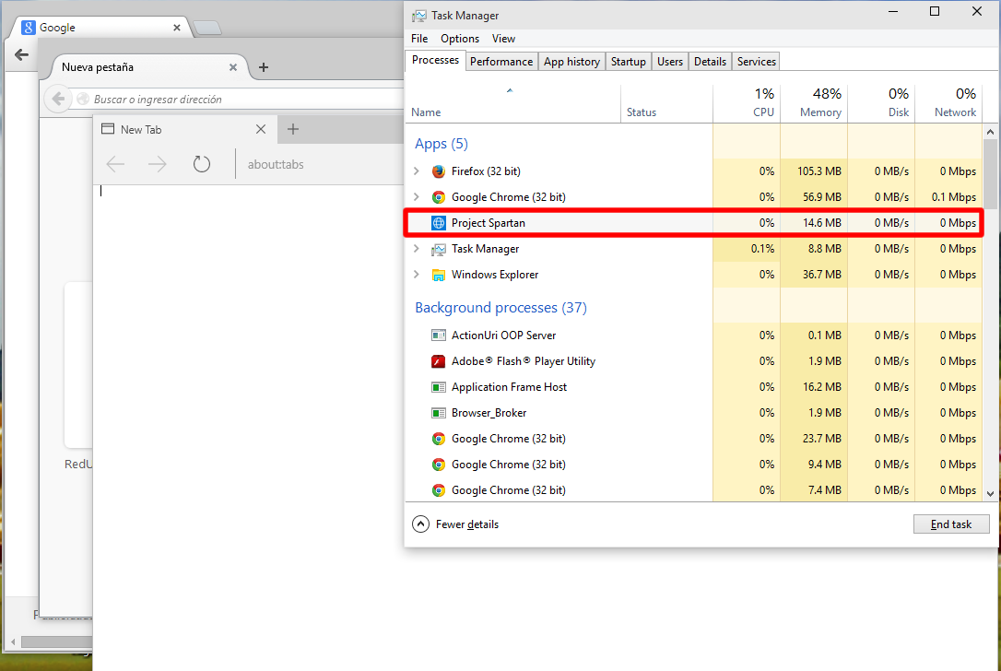This screenshot has height=671, width=1001.
Task: Switch to the App history tab
Action: [571, 61]
